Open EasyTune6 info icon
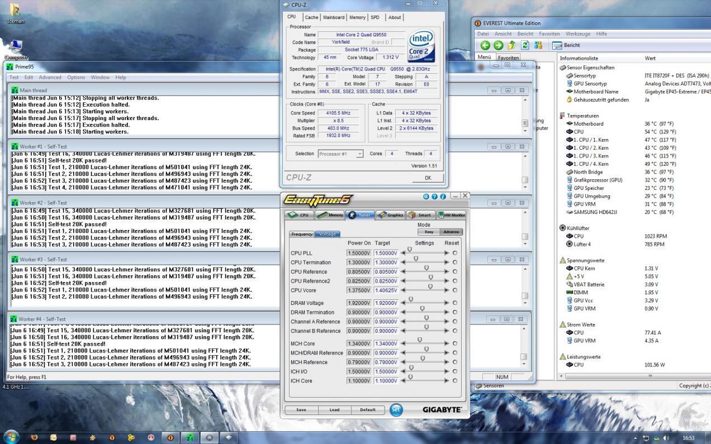The width and height of the screenshot is (711, 444). tap(443, 197)
